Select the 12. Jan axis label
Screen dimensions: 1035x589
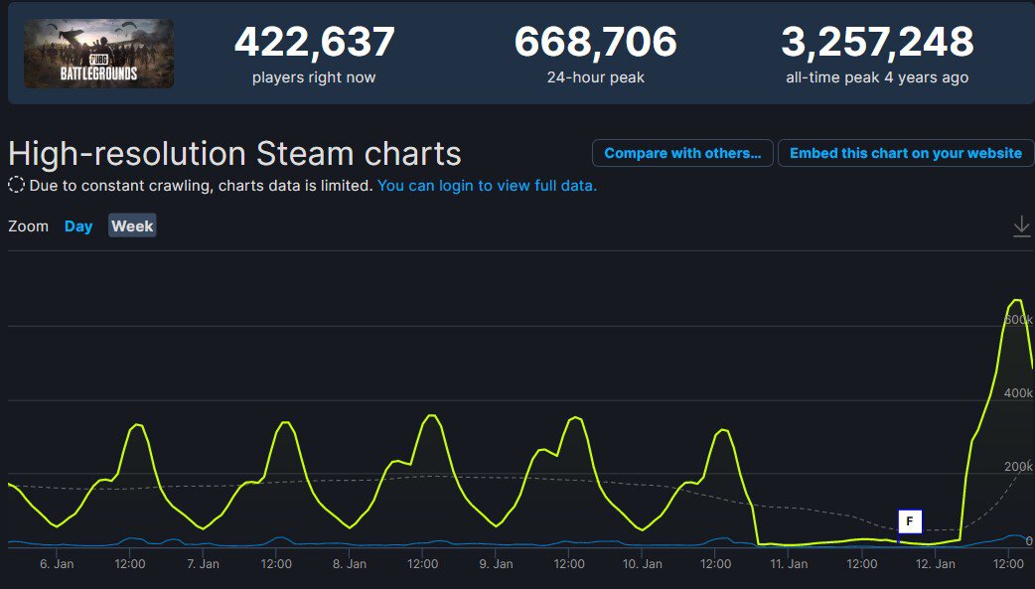[x=935, y=564]
